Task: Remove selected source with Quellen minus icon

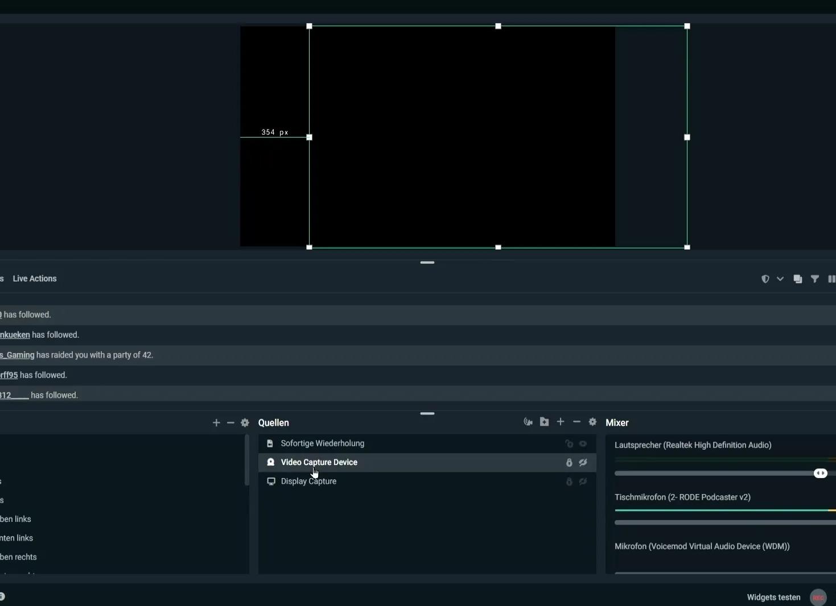Action: [576, 422]
